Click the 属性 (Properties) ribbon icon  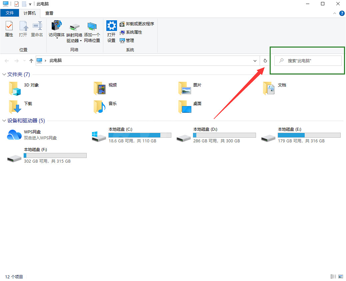pos(9,29)
